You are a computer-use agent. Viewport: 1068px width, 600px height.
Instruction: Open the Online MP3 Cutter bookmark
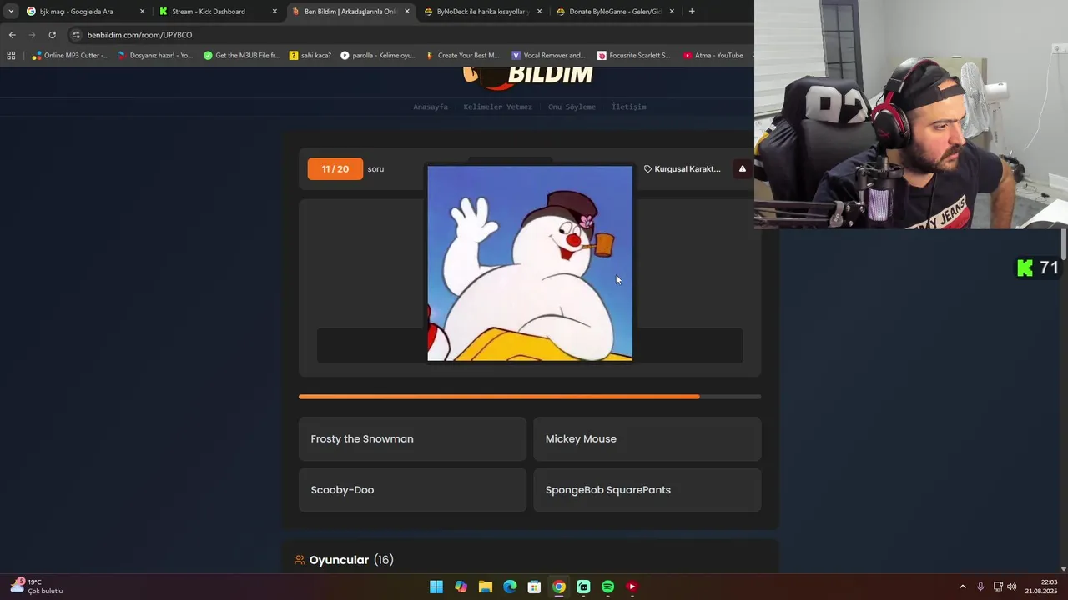(x=70, y=56)
